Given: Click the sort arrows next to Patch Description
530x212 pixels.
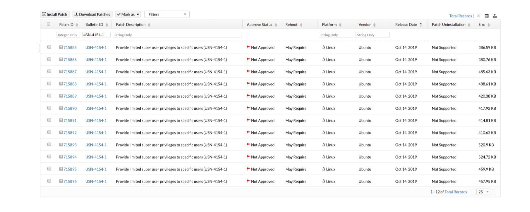Looking at the screenshot, I should click(x=149, y=25).
